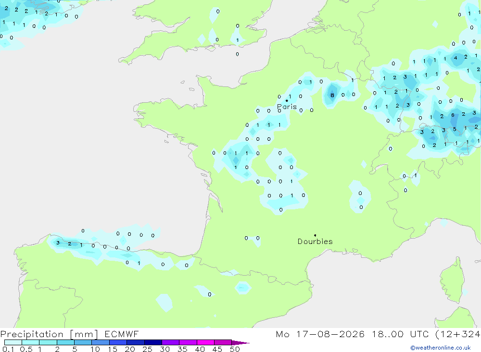The width and height of the screenshot is (481, 352).
Task: Click the precipitation value 4 on the map
Action: click(x=456, y=58)
